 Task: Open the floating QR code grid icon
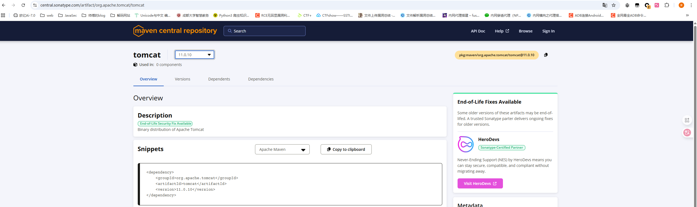coord(687,120)
